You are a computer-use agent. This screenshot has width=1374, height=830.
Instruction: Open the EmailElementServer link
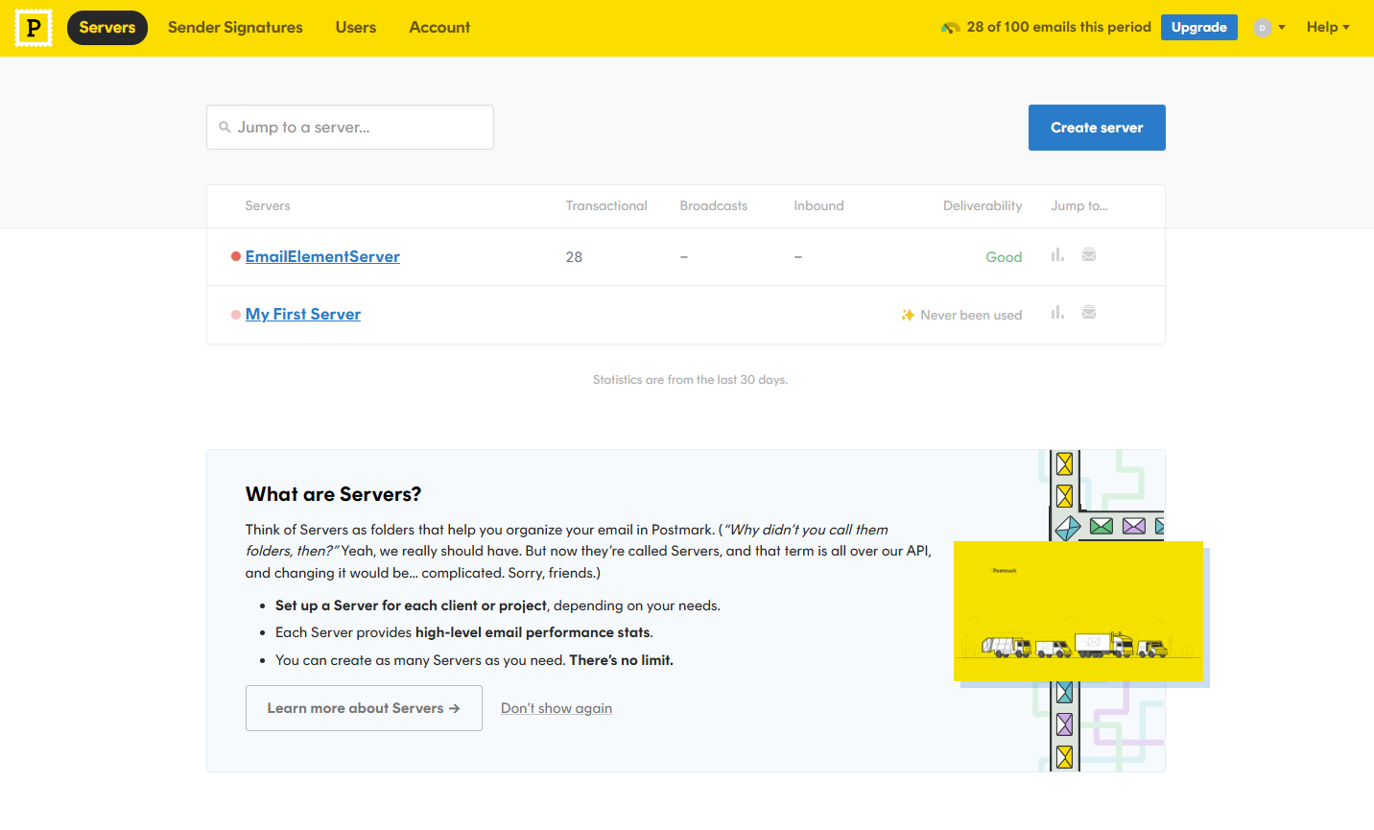pos(322,257)
